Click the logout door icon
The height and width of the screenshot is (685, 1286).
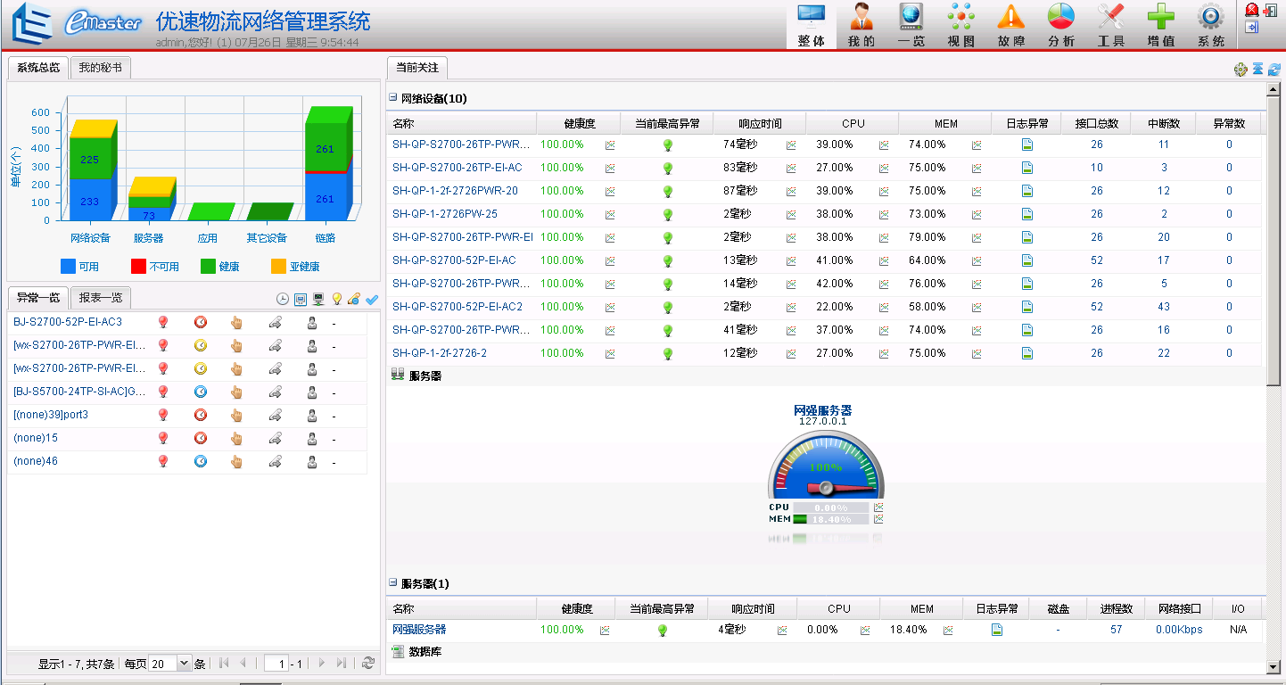click(1270, 11)
